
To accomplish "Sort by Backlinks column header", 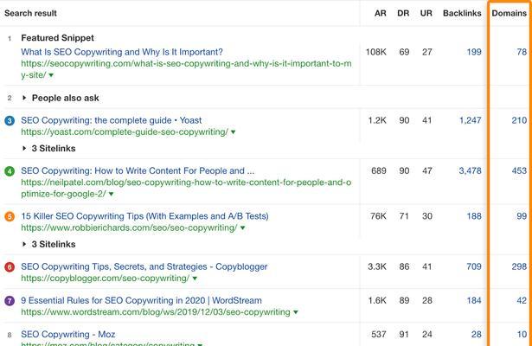I will (x=462, y=14).
